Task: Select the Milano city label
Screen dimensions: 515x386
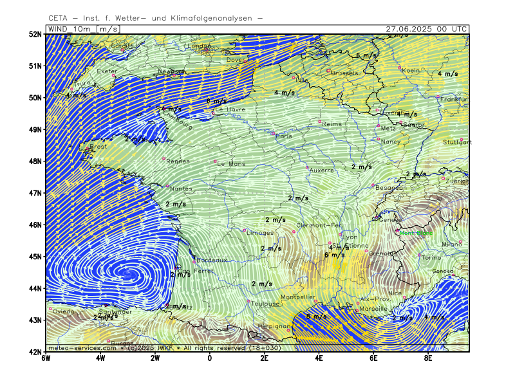Action: tap(452, 244)
